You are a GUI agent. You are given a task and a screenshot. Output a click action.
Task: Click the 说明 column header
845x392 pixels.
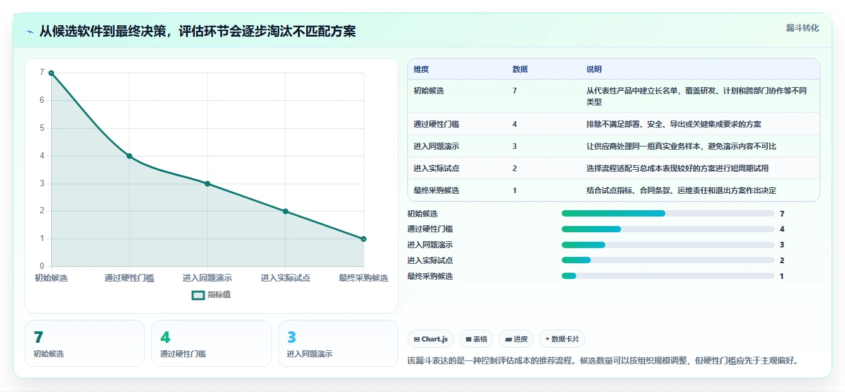(594, 69)
